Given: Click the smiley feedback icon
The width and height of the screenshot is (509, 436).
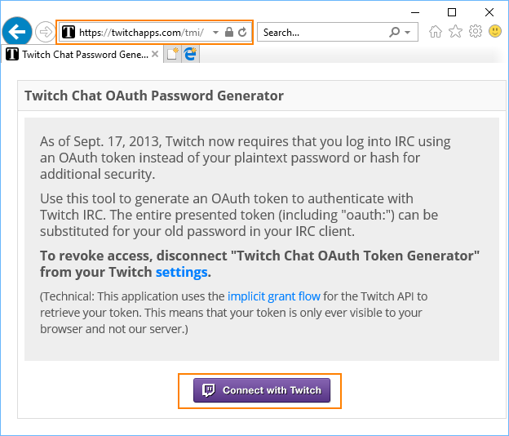Looking at the screenshot, I should 495,31.
